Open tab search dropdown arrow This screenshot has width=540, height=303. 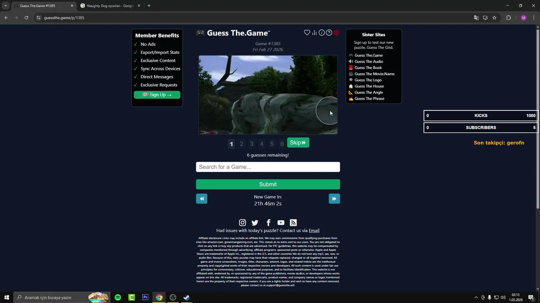[5, 6]
